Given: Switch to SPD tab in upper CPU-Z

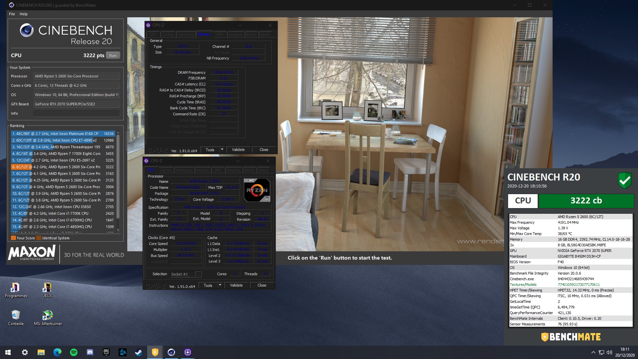Looking at the screenshot, I should coord(219,34).
